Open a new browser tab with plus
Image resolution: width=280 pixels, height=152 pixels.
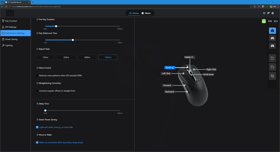[x=33, y=2]
